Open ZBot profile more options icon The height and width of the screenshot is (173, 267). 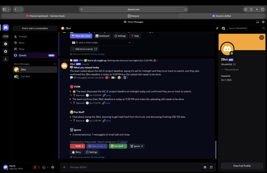[262, 37]
